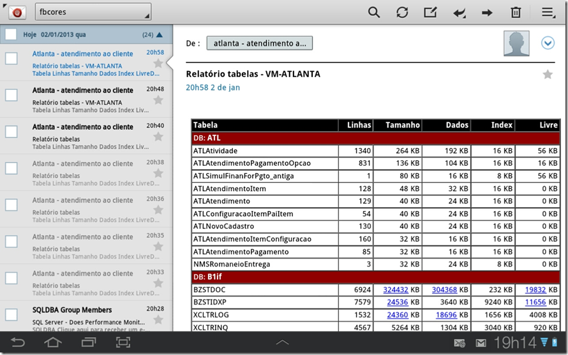568x355 pixels.
Task: Tap the sender contact photo thumbnail
Action: [516, 43]
